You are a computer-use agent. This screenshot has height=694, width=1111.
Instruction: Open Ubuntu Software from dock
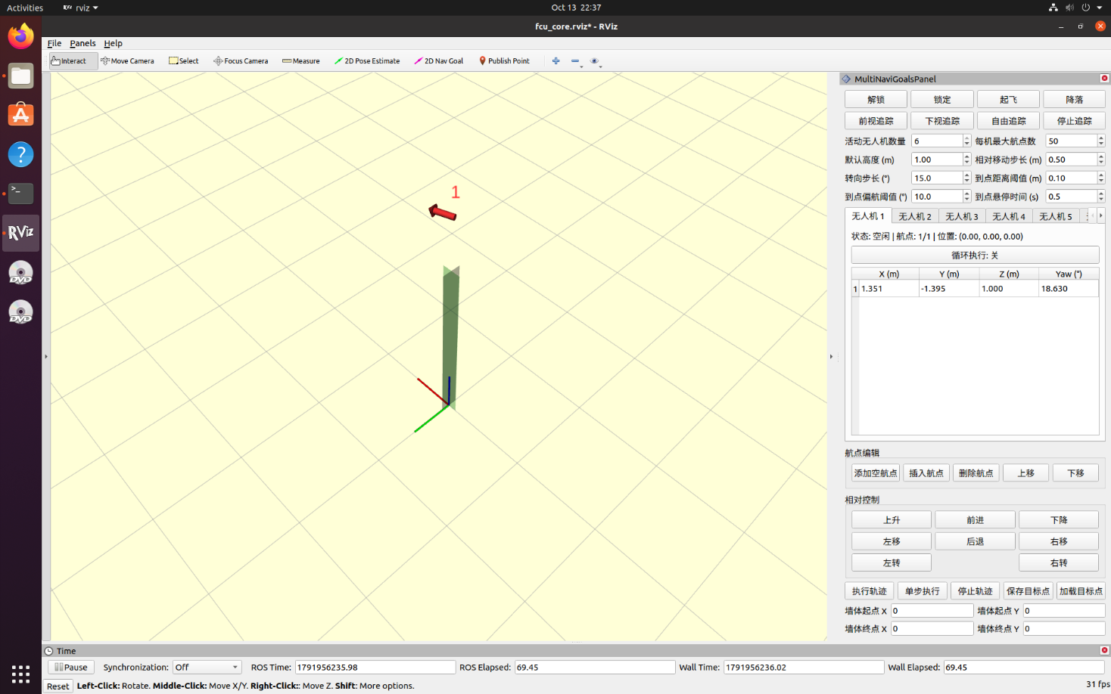20,115
